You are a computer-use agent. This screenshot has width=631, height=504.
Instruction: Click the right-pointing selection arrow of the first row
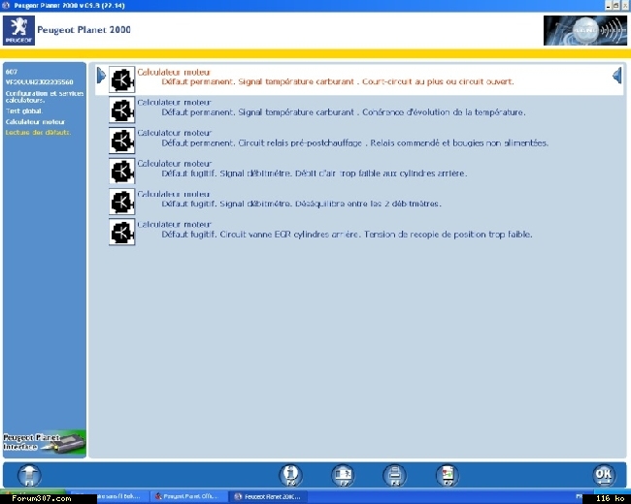click(101, 76)
